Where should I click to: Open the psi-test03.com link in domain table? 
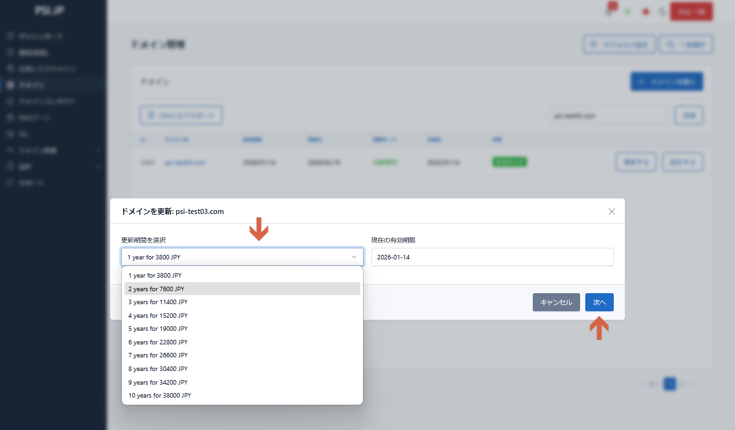pos(185,162)
